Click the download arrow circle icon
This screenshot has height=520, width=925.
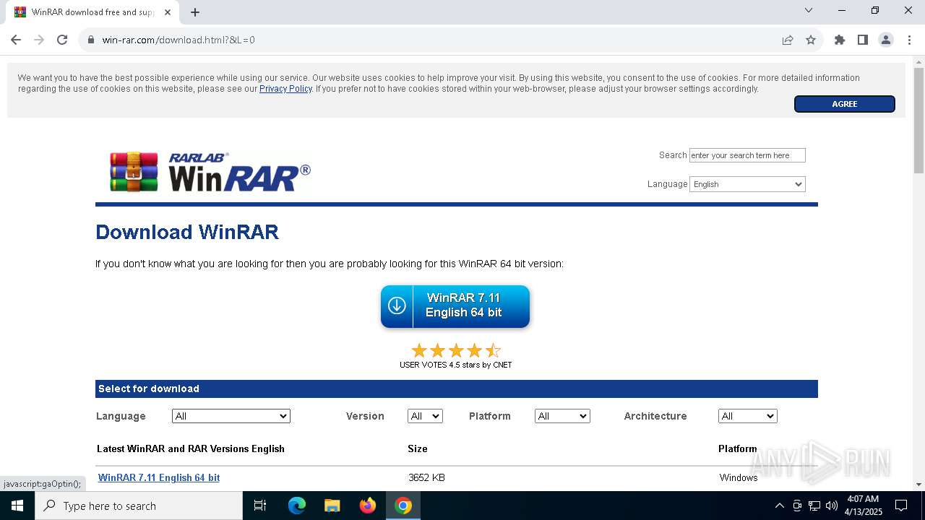pos(397,305)
